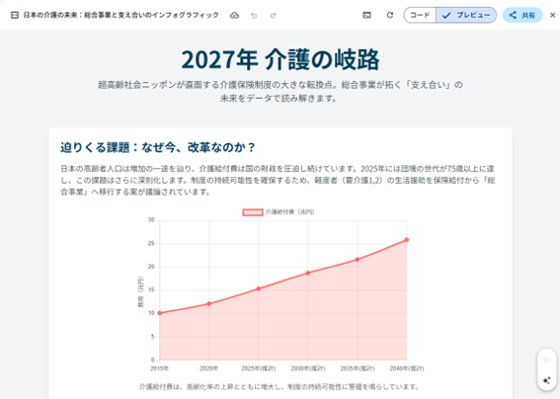
Task: Click the document title text in header
Action: 121,15
